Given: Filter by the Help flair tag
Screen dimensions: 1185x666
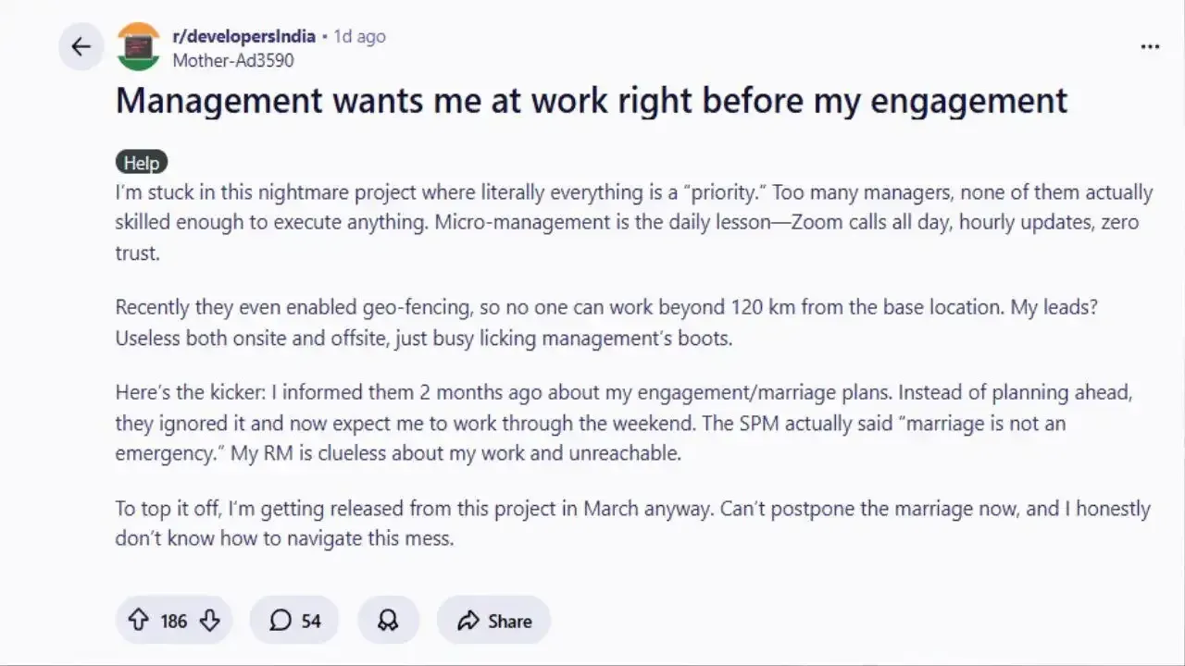Looking at the screenshot, I should tap(142, 163).
